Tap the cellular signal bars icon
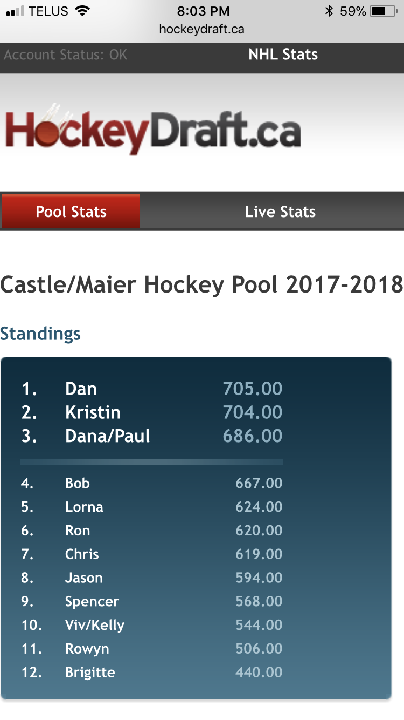The image size is (404, 720). coord(15,11)
